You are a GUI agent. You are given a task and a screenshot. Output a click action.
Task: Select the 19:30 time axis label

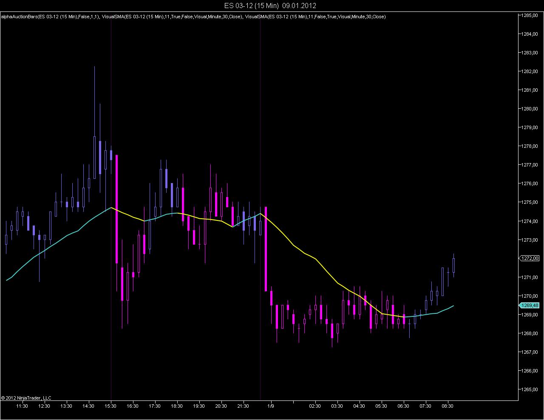(199, 406)
